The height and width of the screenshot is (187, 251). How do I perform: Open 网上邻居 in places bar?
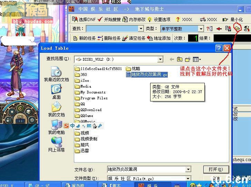click(x=56, y=145)
